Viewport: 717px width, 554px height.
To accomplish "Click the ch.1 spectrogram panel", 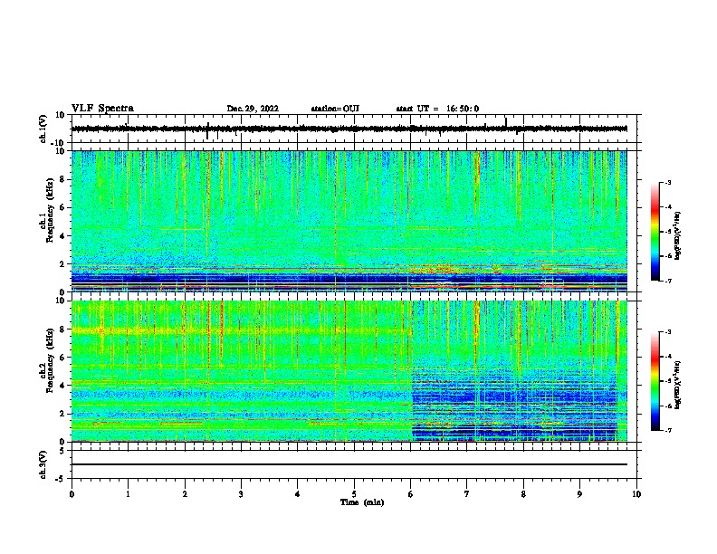I will (349, 221).
